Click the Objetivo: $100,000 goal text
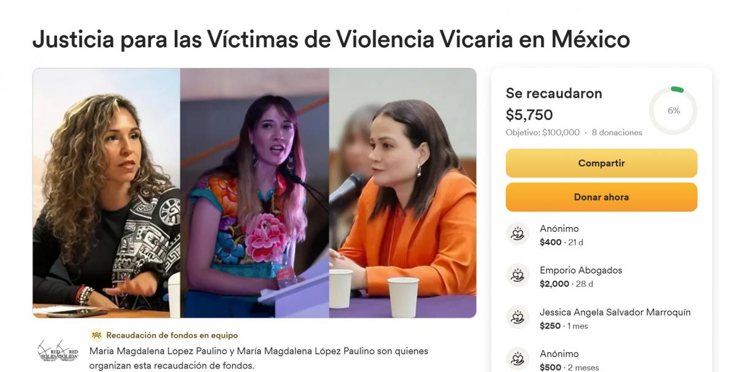Viewport: 736px width, 372px height. (x=543, y=132)
